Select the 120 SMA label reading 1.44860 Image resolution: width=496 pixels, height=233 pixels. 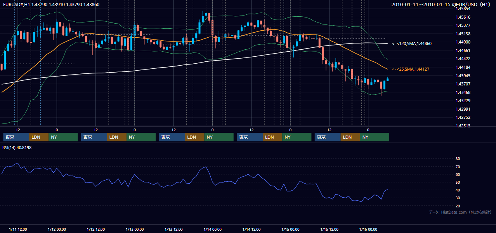(411, 44)
